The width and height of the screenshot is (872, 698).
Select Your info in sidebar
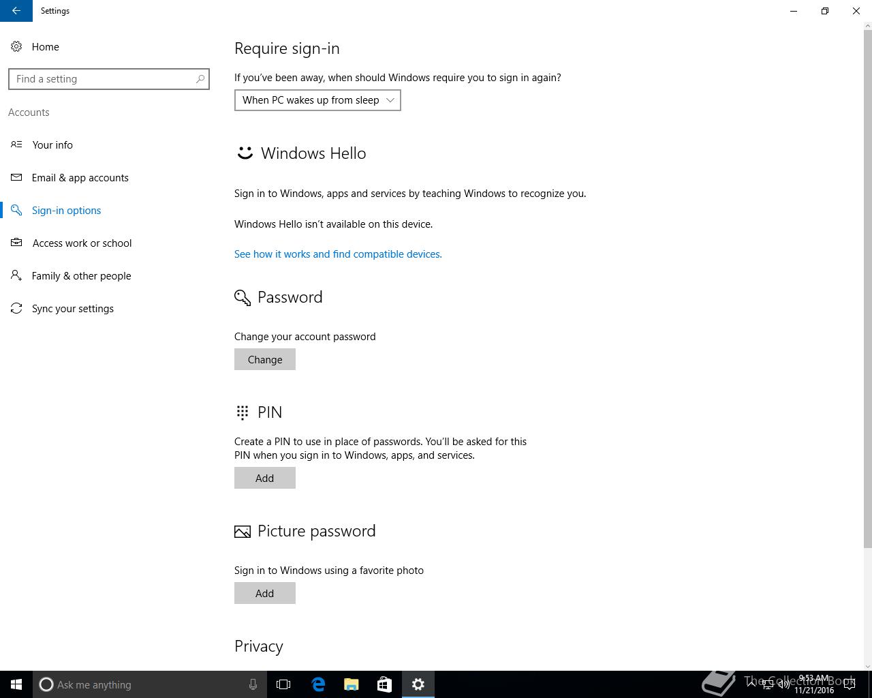(x=52, y=145)
